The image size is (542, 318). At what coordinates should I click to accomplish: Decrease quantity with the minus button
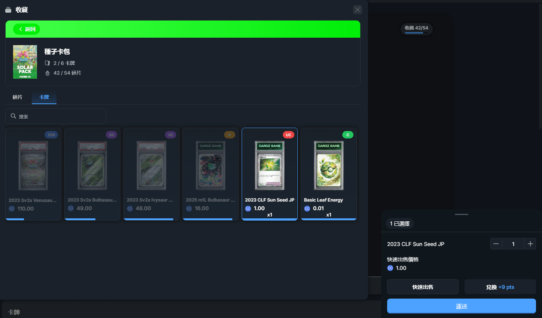click(x=496, y=244)
